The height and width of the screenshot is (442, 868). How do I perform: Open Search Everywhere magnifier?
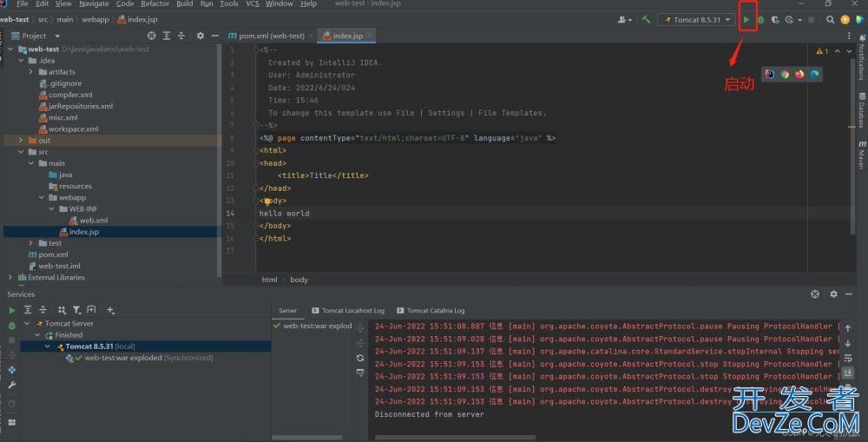point(830,20)
